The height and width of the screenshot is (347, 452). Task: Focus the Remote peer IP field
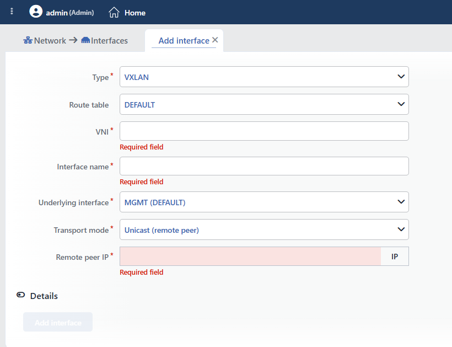250,256
